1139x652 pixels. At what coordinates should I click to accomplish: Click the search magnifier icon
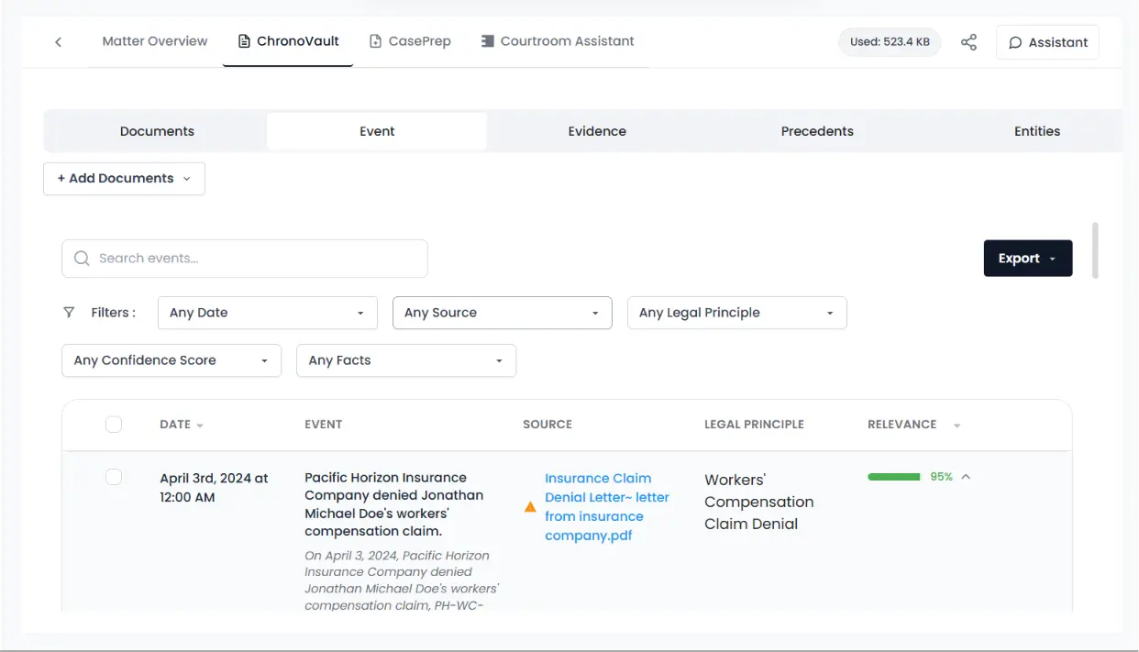pyautogui.click(x=82, y=259)
